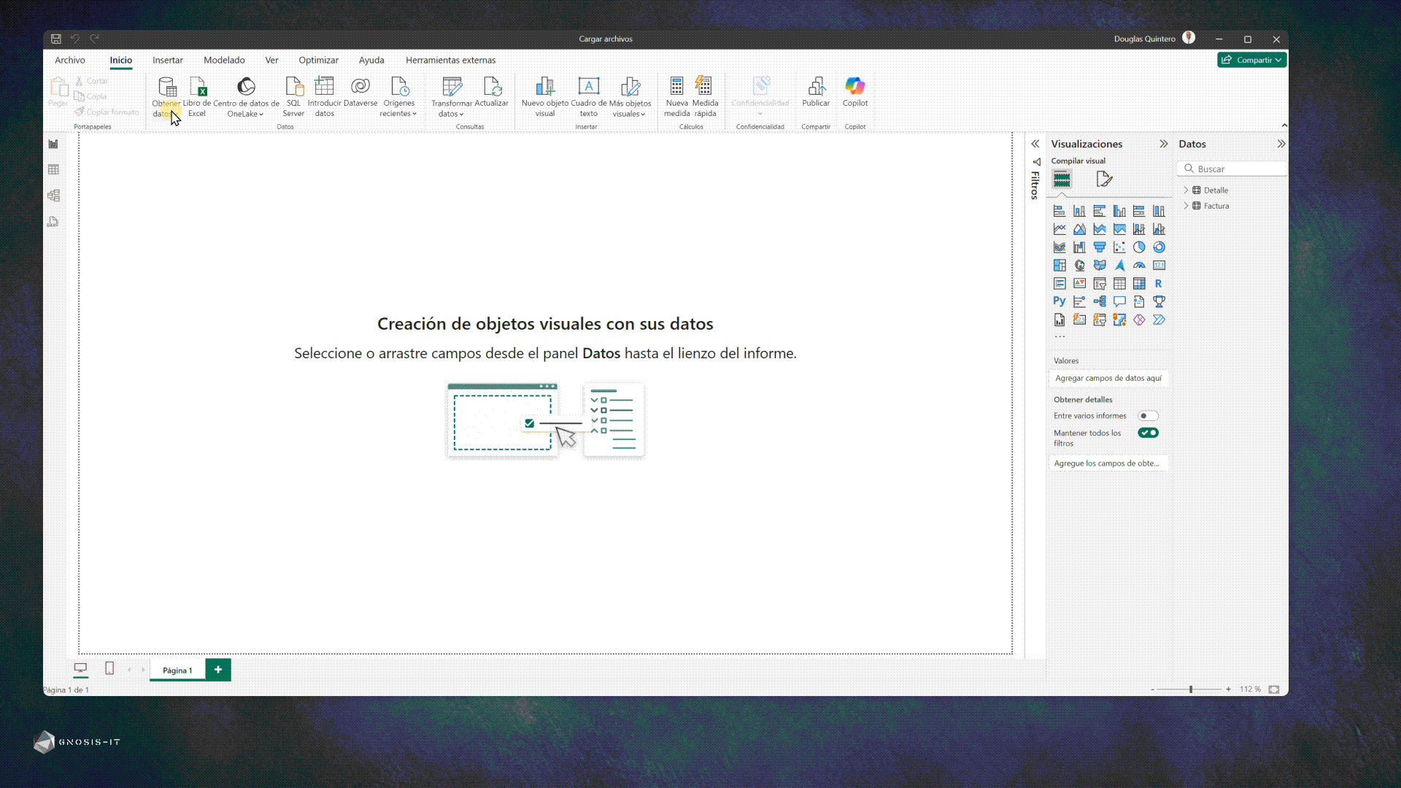Select the Power Automate visual
Viewport: 1401px width, 788px height.
click(1159, 320)
